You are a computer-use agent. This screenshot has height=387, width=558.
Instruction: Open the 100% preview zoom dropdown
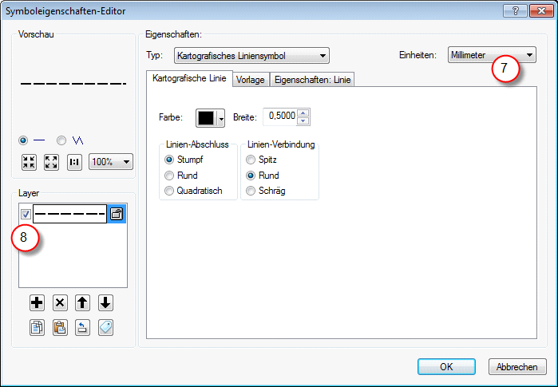111,162
